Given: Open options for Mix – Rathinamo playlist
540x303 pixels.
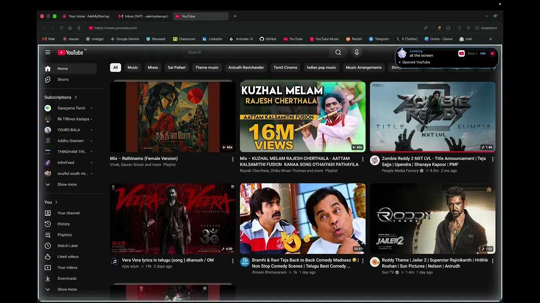Looking at the screenshot, I should [x=232, y=159].
